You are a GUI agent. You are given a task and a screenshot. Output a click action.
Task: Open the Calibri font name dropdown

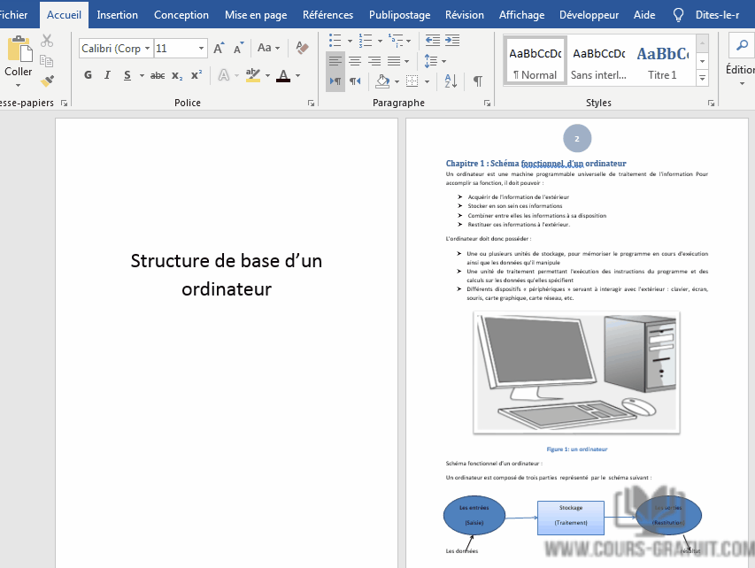147,48
